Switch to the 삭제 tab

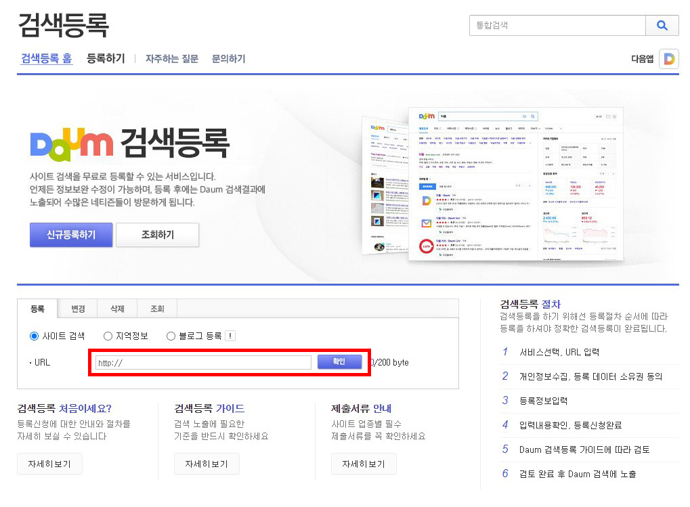(118, 309)
